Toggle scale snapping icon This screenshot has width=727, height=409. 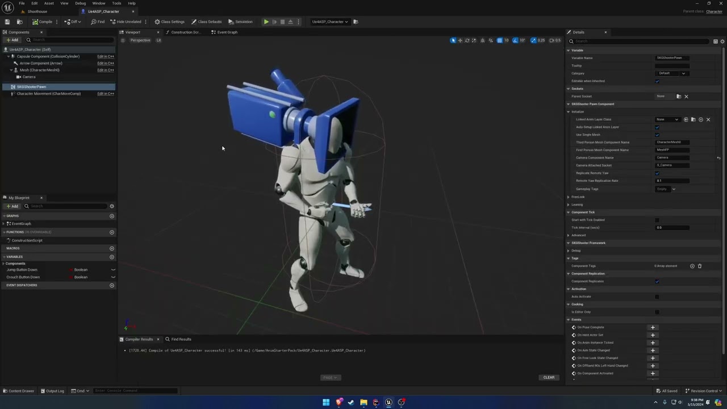tap(533, 40)
